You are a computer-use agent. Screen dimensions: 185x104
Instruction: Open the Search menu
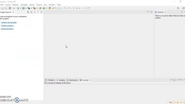pos(32,5)
